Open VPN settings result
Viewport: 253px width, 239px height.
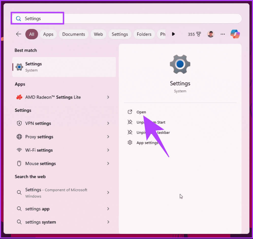[x=64, y=123]
